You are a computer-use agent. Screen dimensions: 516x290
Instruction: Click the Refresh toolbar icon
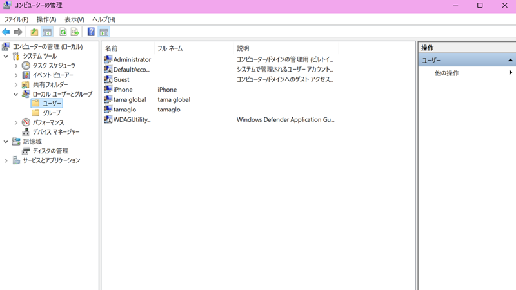[x=63, y=32]
